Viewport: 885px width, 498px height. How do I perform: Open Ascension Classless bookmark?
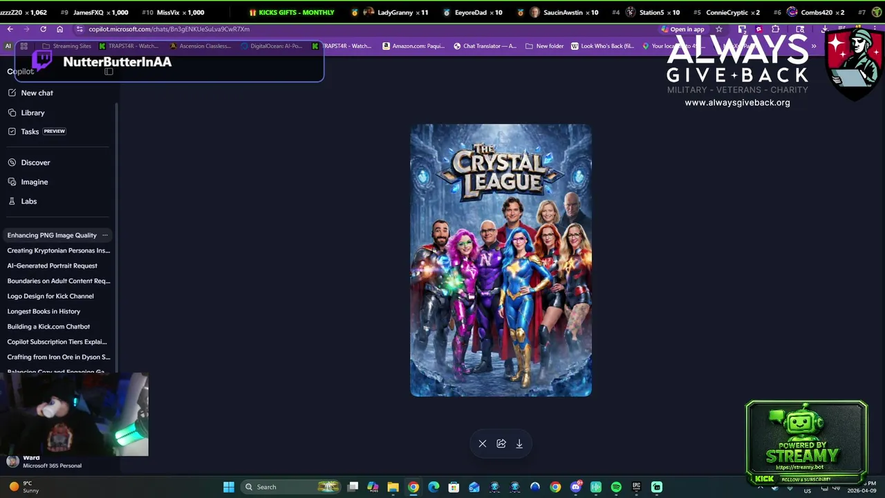(201, 46)
